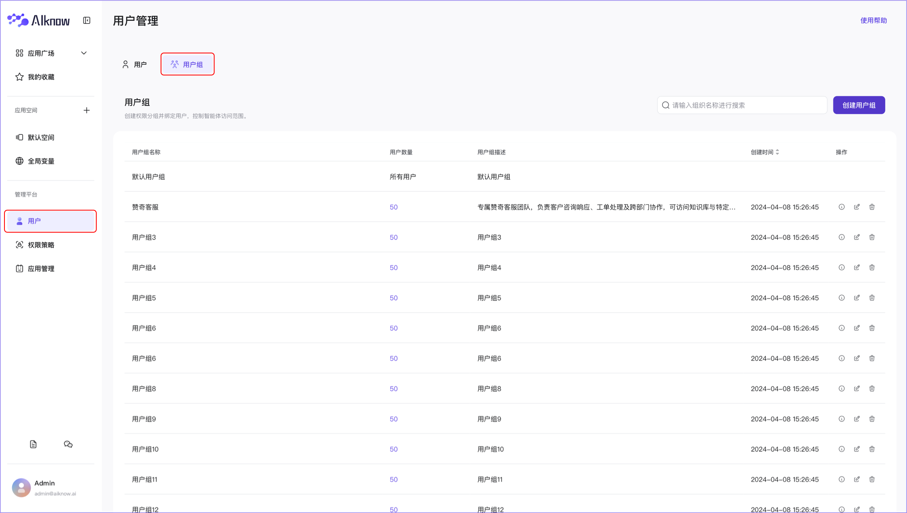Click the AIknow logo
Image resolution: width=907 pixels, height=513 pixels.
(39, 20)
